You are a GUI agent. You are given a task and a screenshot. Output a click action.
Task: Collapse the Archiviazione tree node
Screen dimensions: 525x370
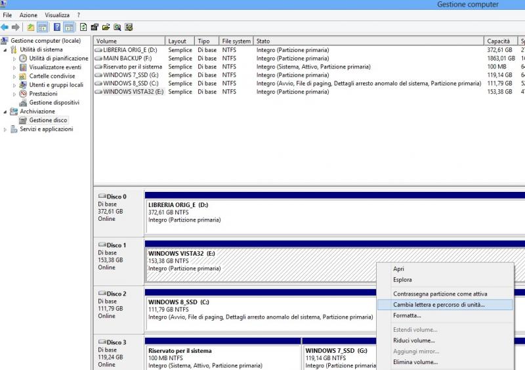(x=6, y=112)
